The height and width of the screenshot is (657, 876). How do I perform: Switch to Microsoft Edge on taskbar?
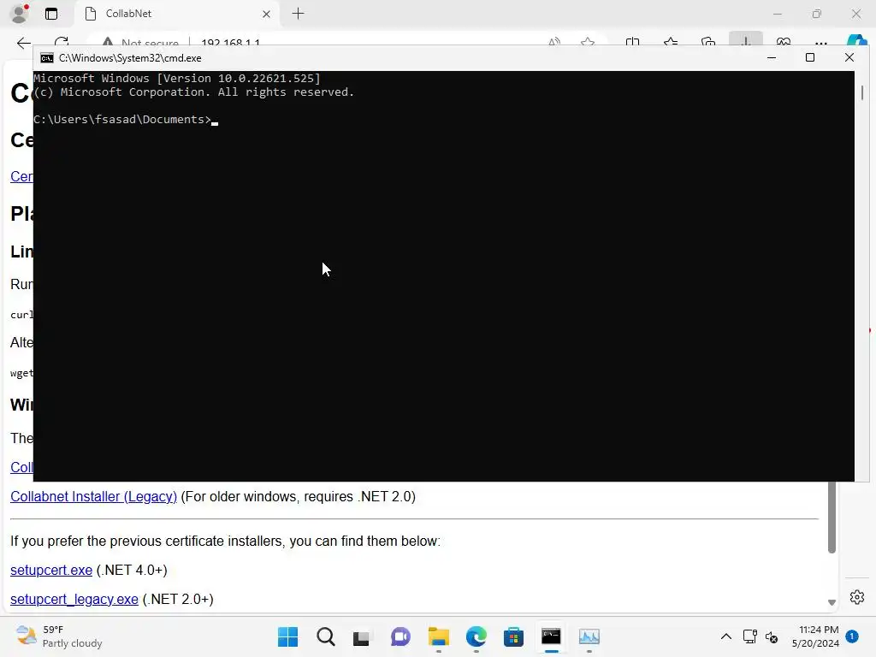pyautogui.click(x=476, y=636)
